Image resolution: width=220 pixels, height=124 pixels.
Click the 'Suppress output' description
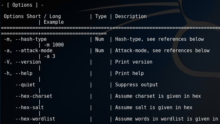click(x=137, y=85)
